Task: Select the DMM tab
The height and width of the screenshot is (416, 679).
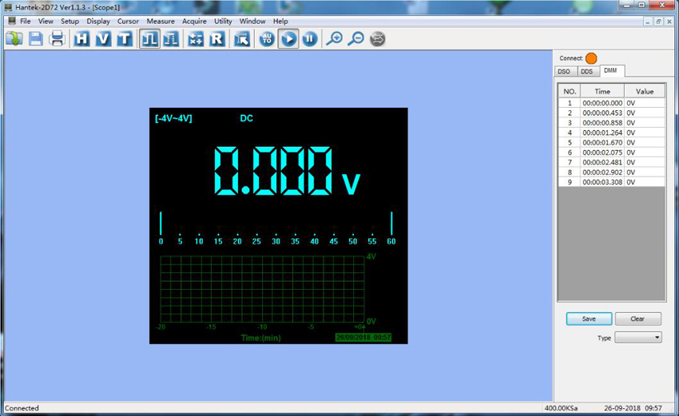Action: point(611,70)
